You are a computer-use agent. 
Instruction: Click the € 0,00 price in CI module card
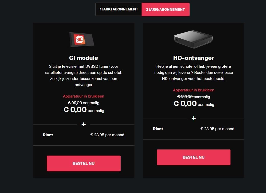[75, 110]
